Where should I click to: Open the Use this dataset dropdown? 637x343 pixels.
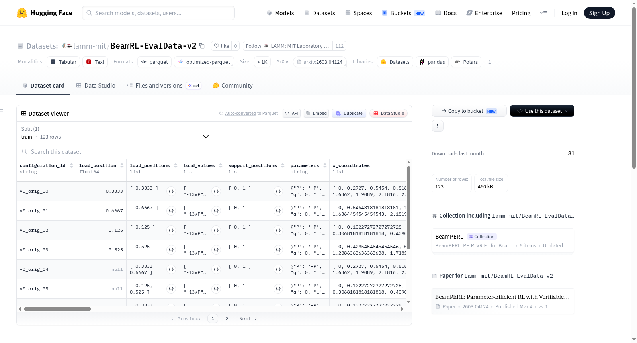tap(542, 111)
